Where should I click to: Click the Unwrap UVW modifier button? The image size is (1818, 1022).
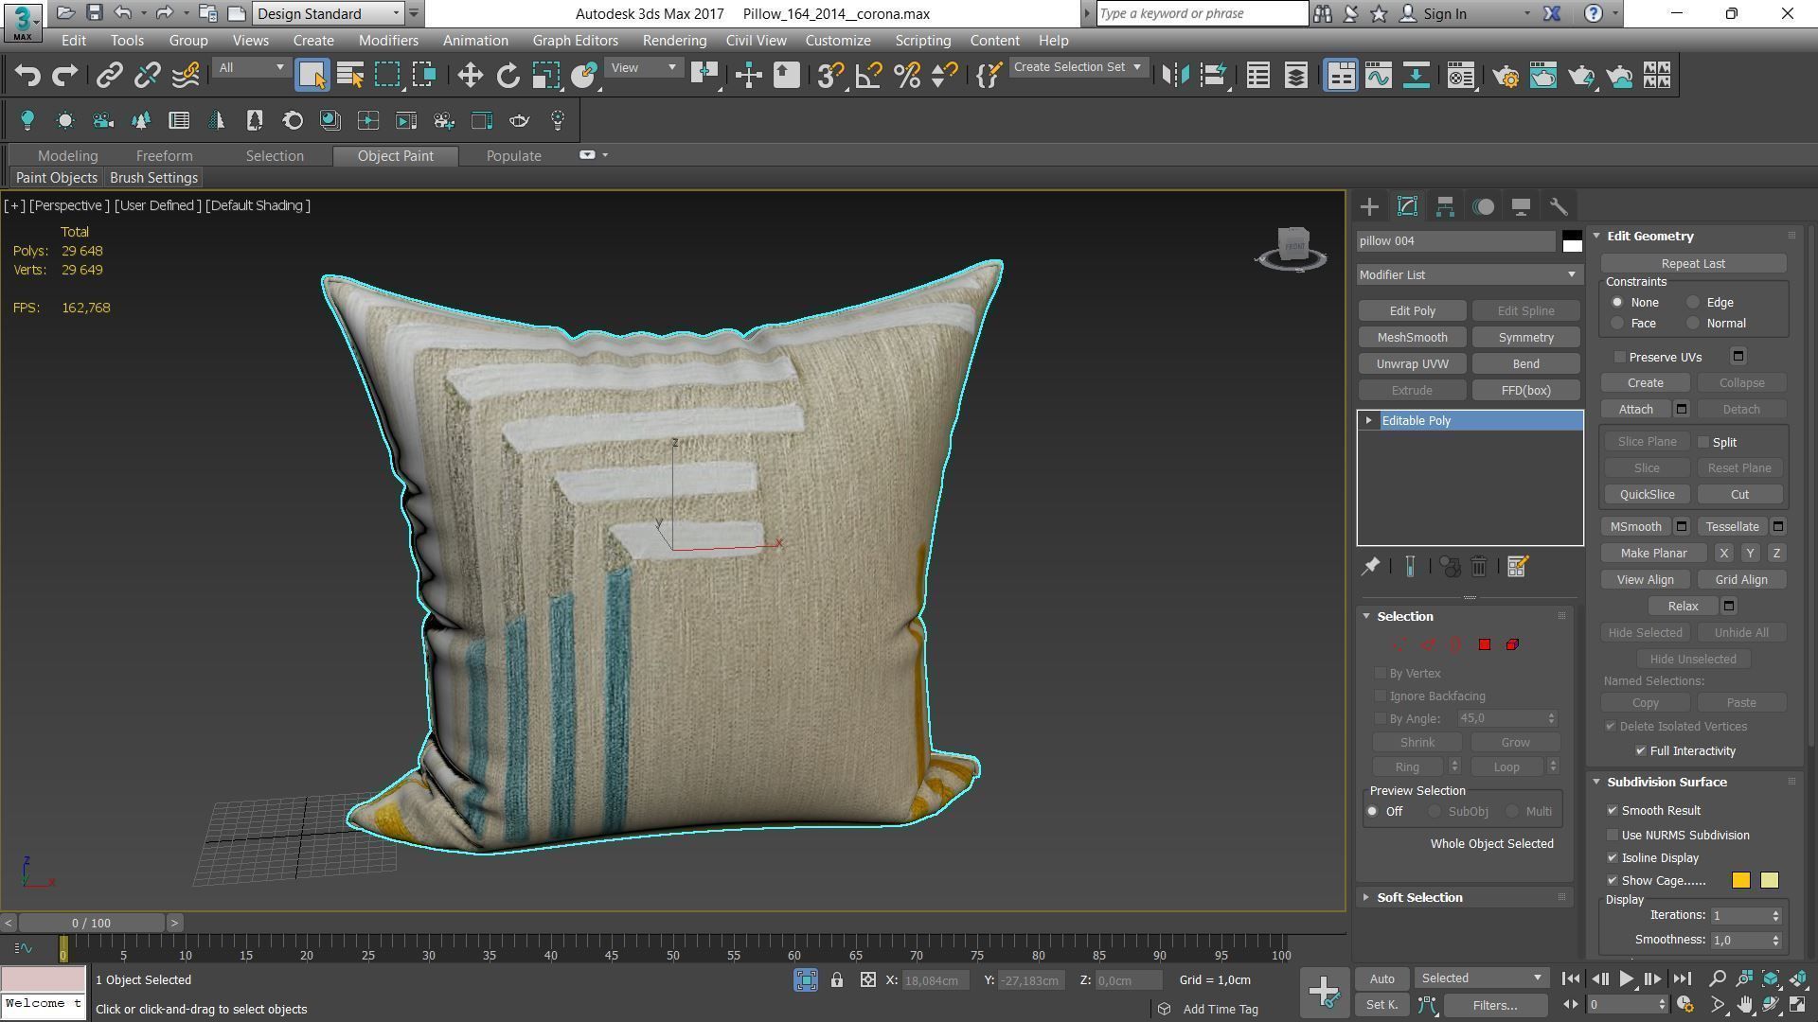click(x=1412, y=364)
